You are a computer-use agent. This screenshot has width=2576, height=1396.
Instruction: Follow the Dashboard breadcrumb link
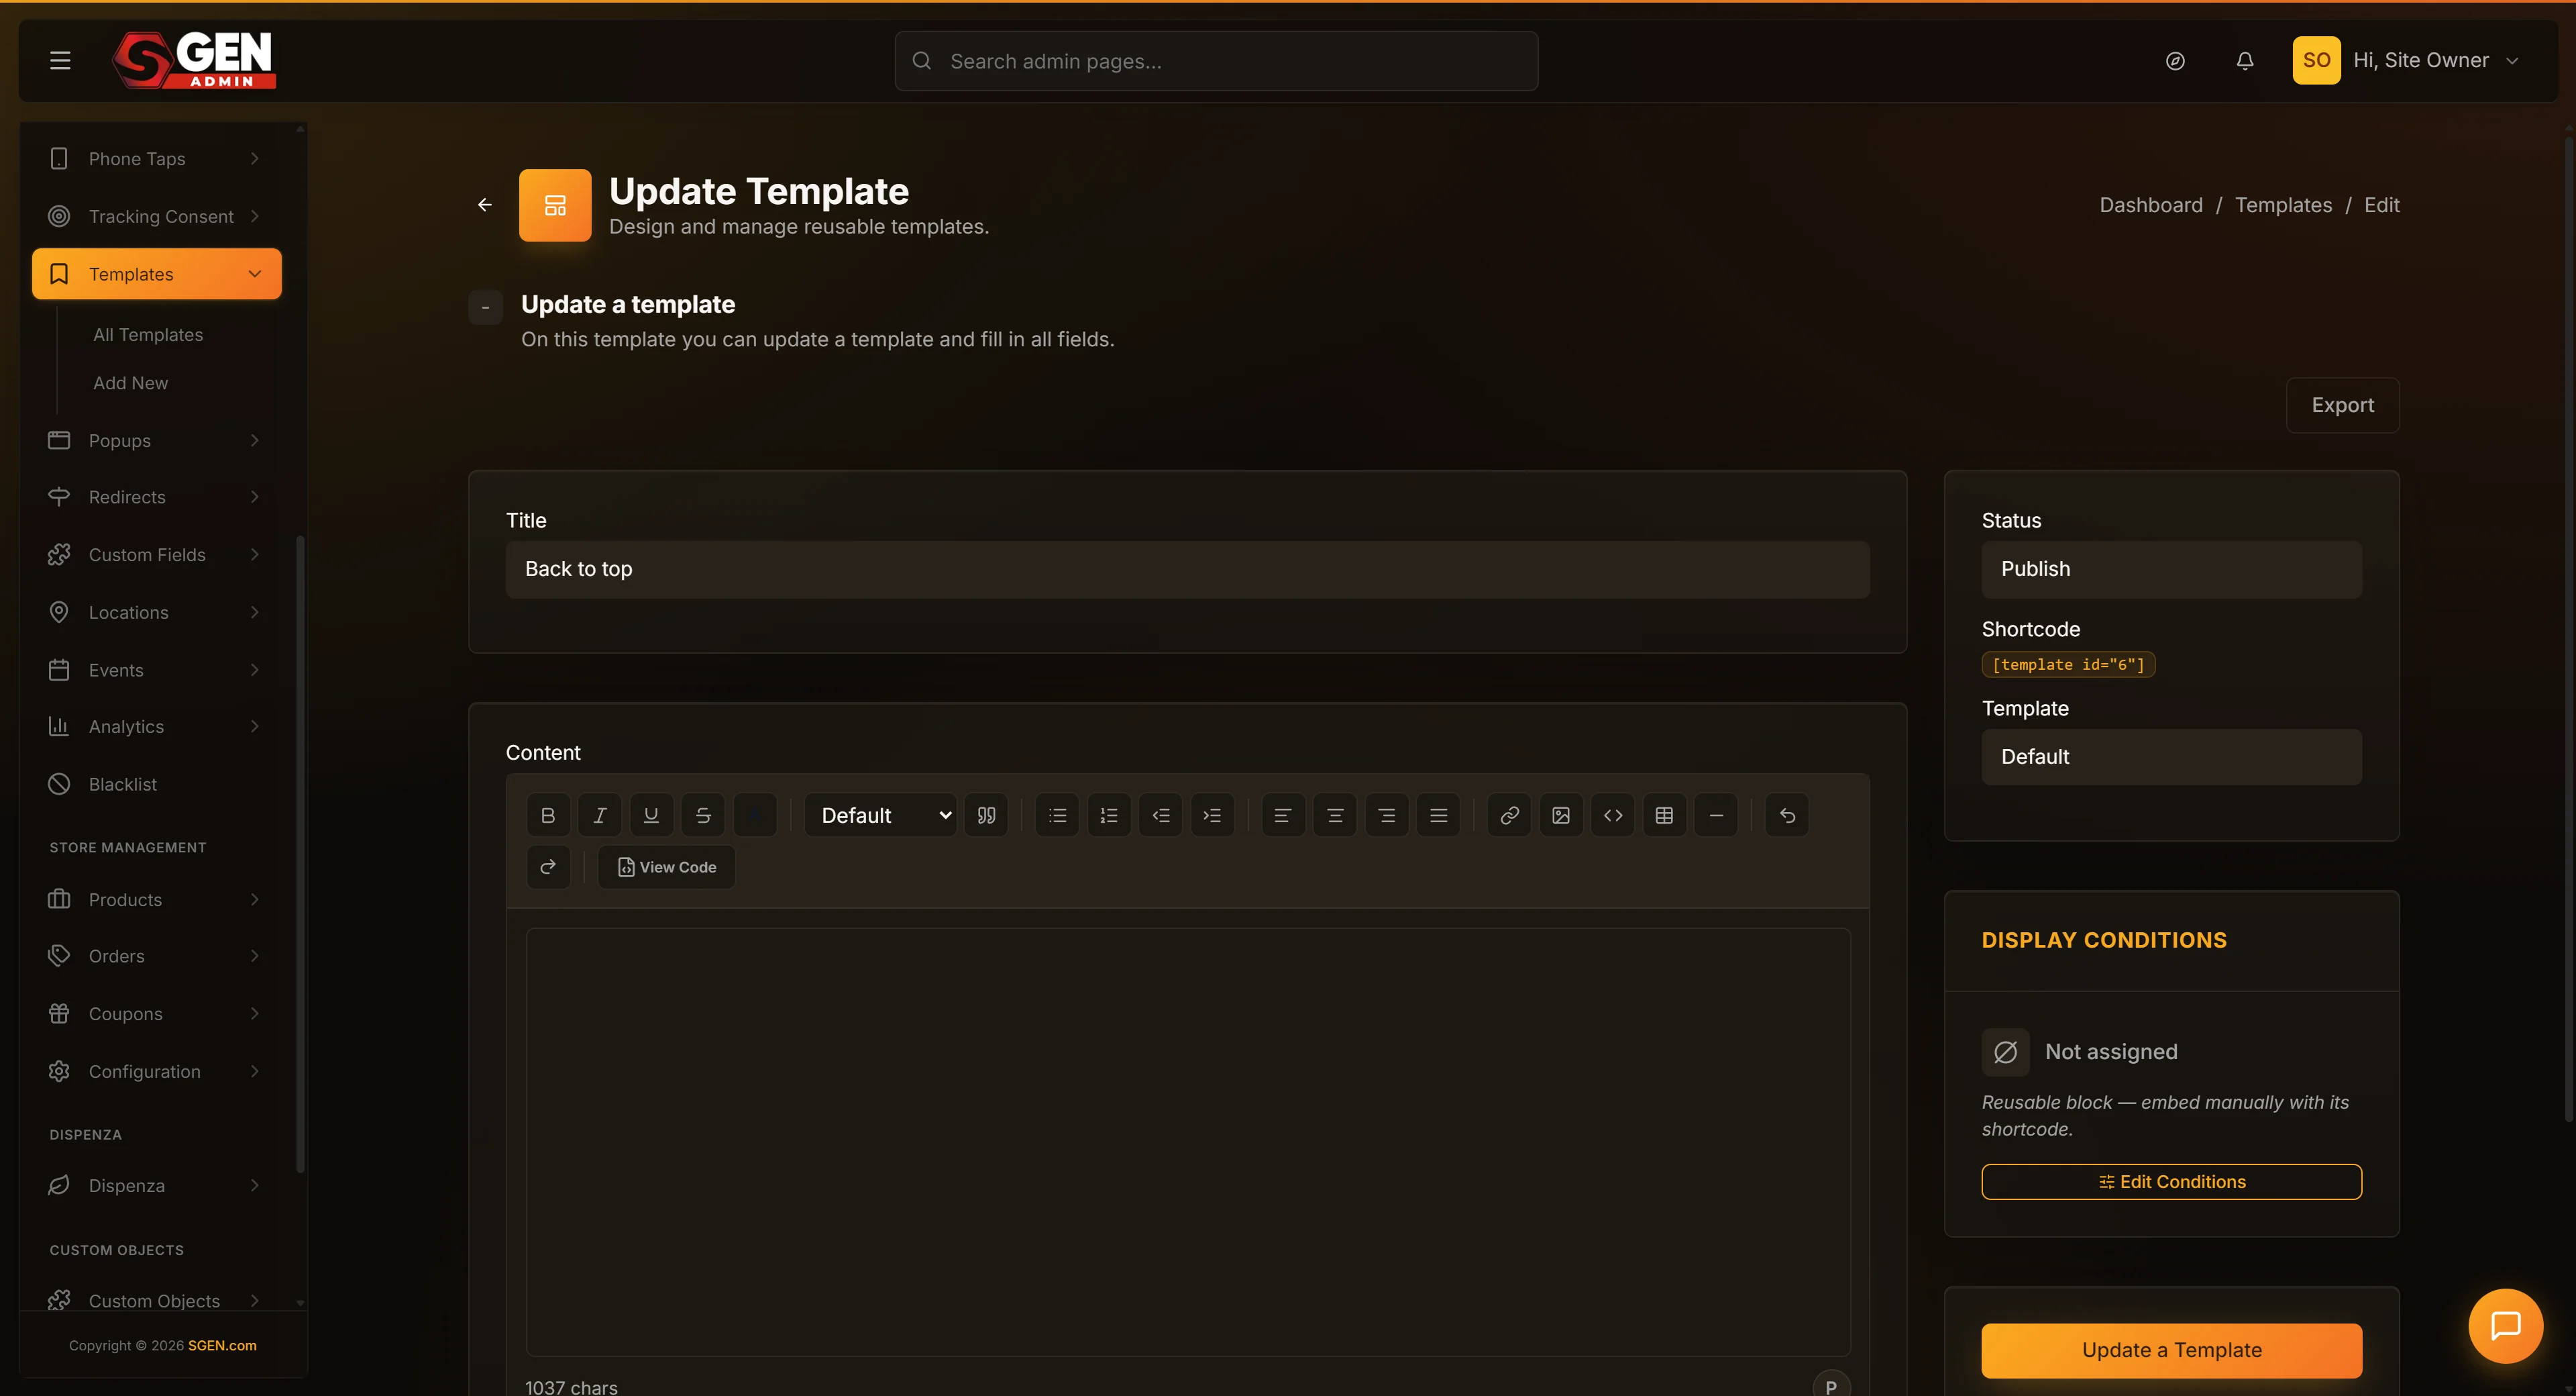(x=2151, y=205)
